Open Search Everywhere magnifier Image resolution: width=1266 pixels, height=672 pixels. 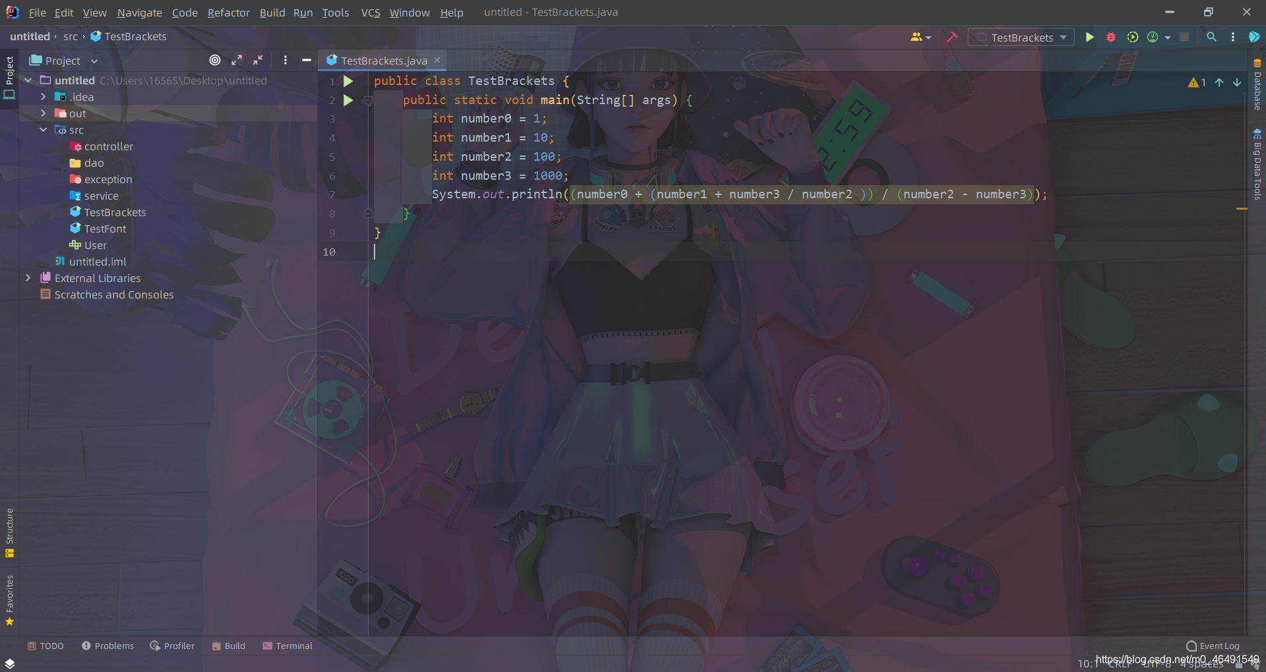(1211, 38)
